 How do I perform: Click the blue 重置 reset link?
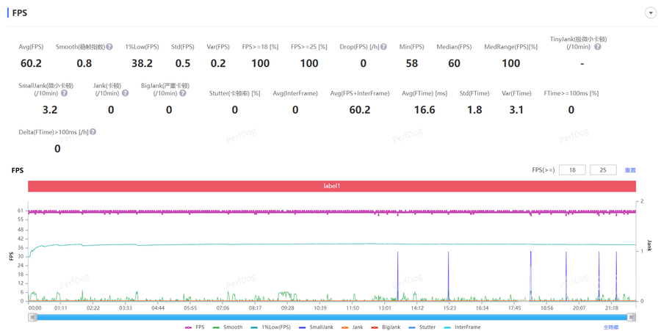pos(629,170)
